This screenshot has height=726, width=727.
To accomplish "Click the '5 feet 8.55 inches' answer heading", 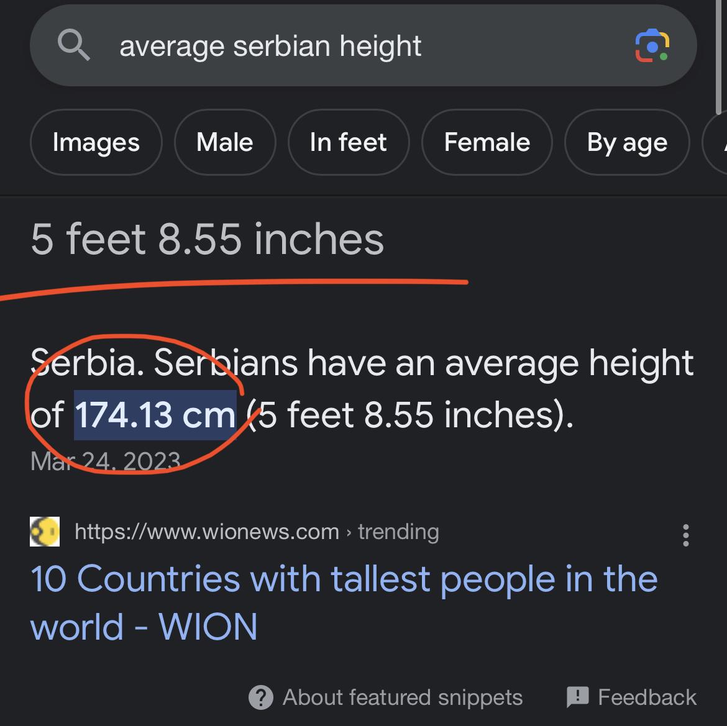I will coord(208,240).
